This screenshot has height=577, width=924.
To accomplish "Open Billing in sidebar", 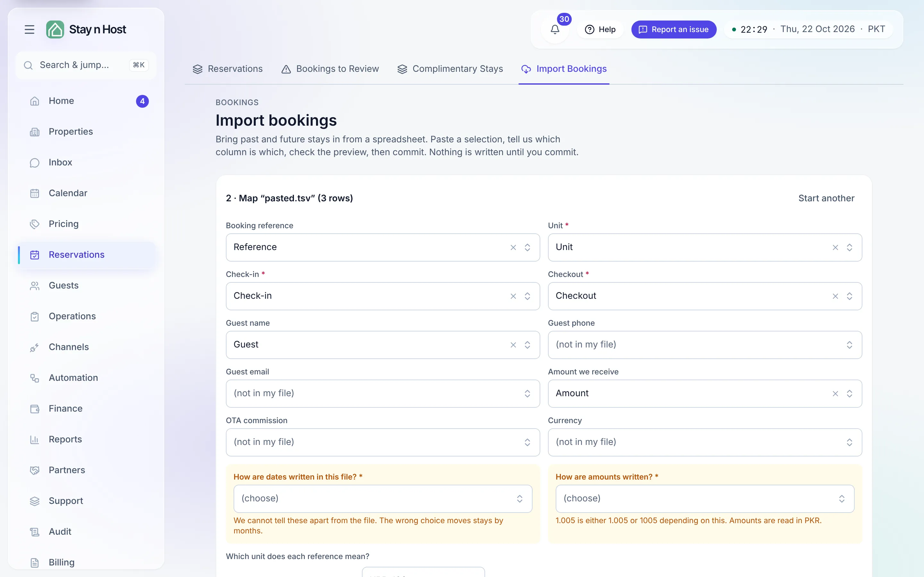I will (x=87, y=563).
